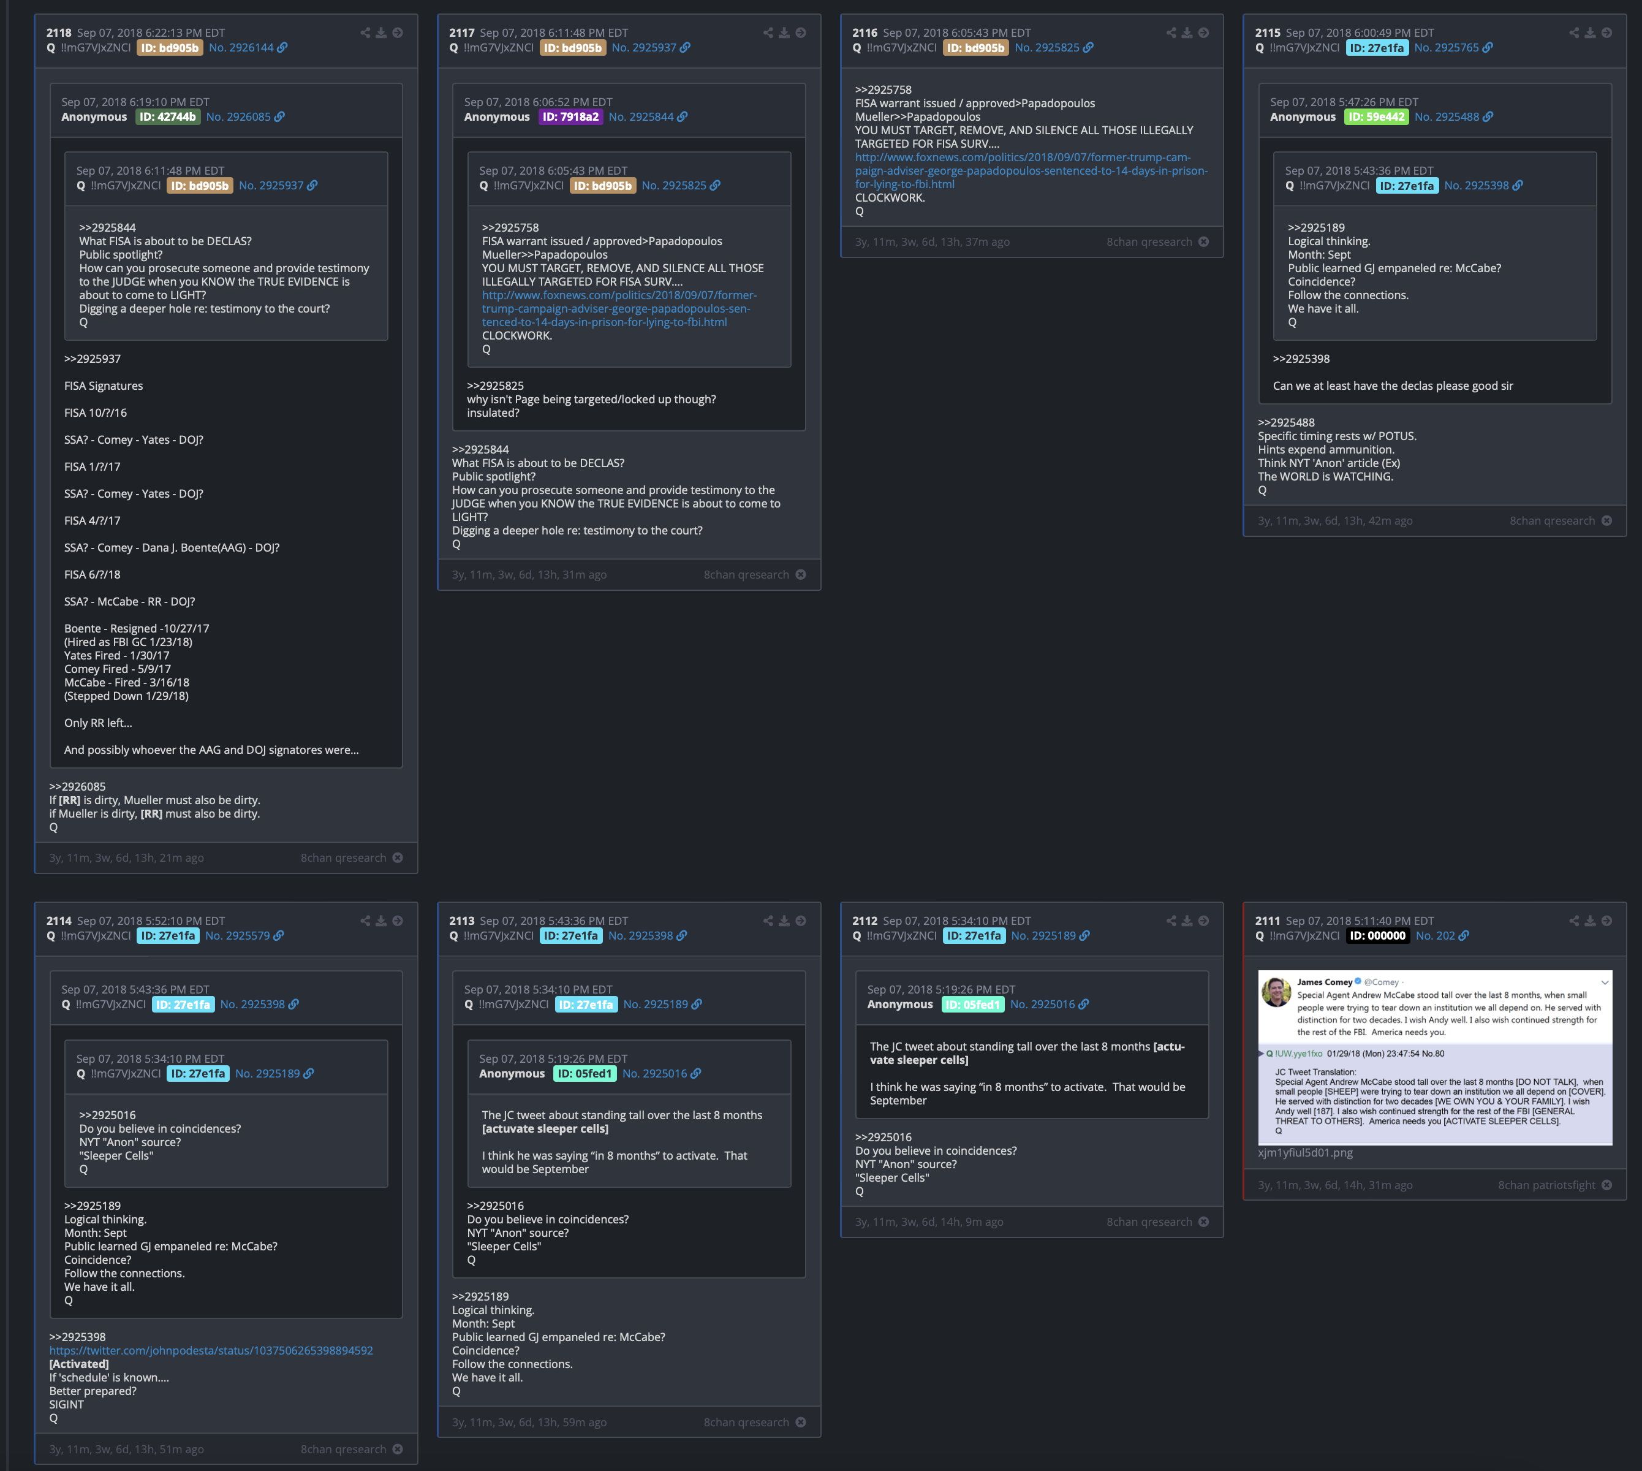Click the footer circle icon on post 2116
This screenshot has width=1642, height=1471.
tap(1203, 241)
